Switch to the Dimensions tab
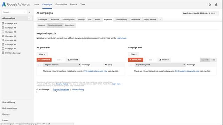The image size is (223, 125). click(x=136, y=19)
